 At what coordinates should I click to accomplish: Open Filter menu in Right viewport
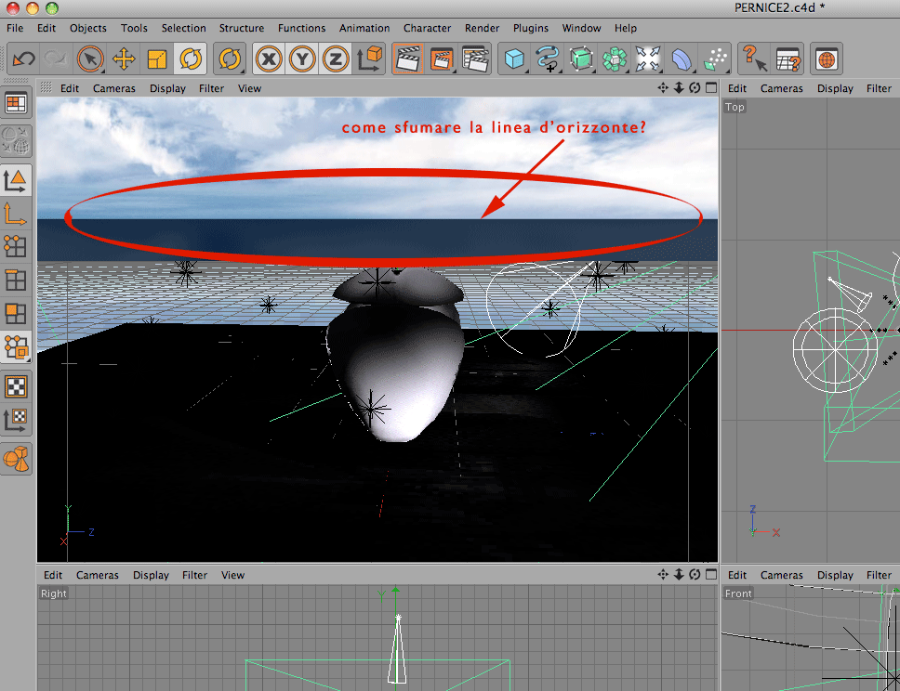(194, 575)
